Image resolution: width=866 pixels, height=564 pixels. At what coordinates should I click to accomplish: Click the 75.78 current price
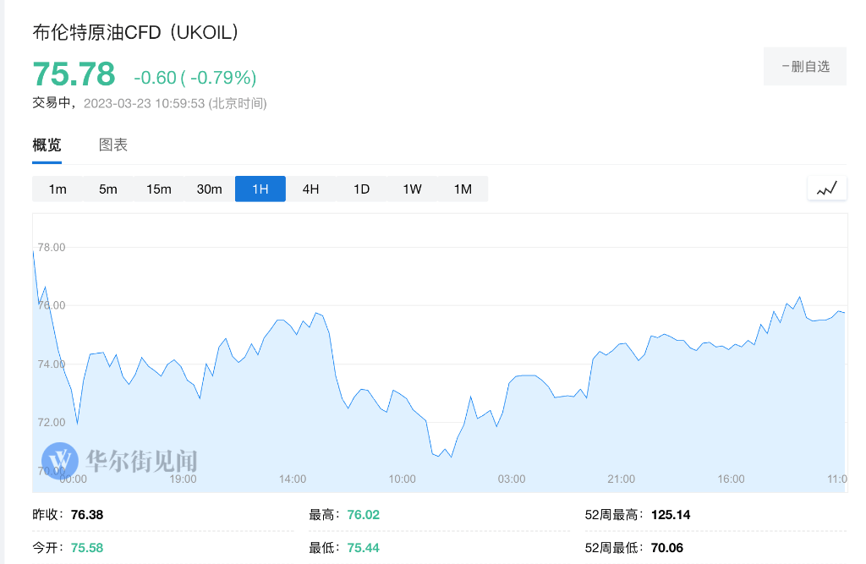74,74
